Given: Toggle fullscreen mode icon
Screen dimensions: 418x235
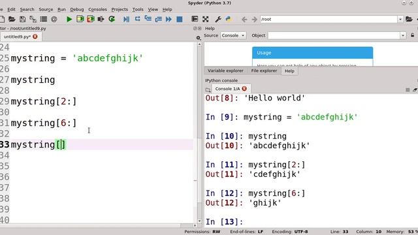Looking at the screenshot, I should 206,19.
